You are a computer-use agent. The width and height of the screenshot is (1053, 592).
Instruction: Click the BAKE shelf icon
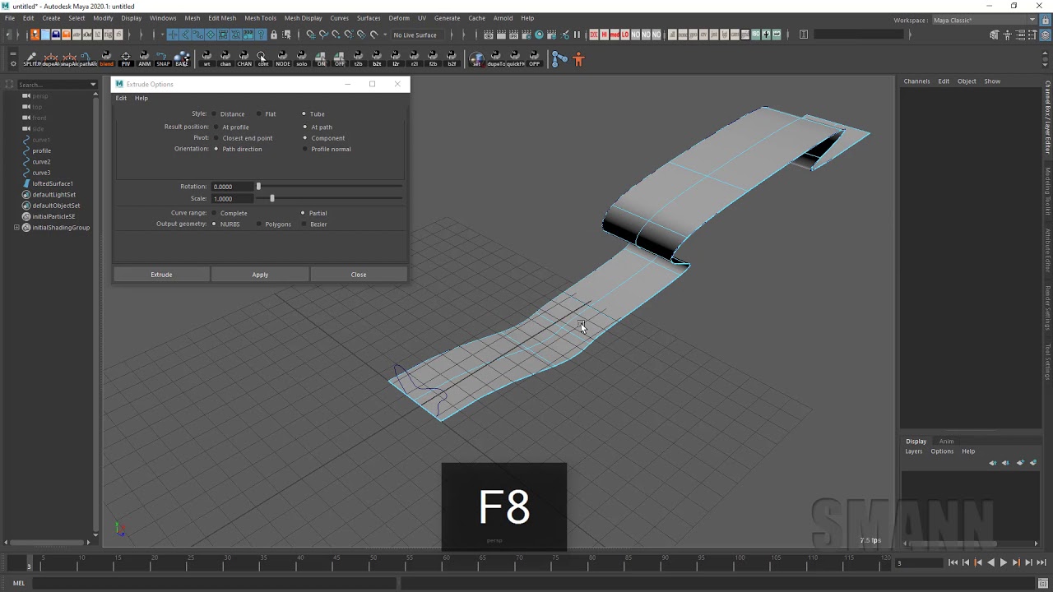pyautogui.click(x=182, y=58)
